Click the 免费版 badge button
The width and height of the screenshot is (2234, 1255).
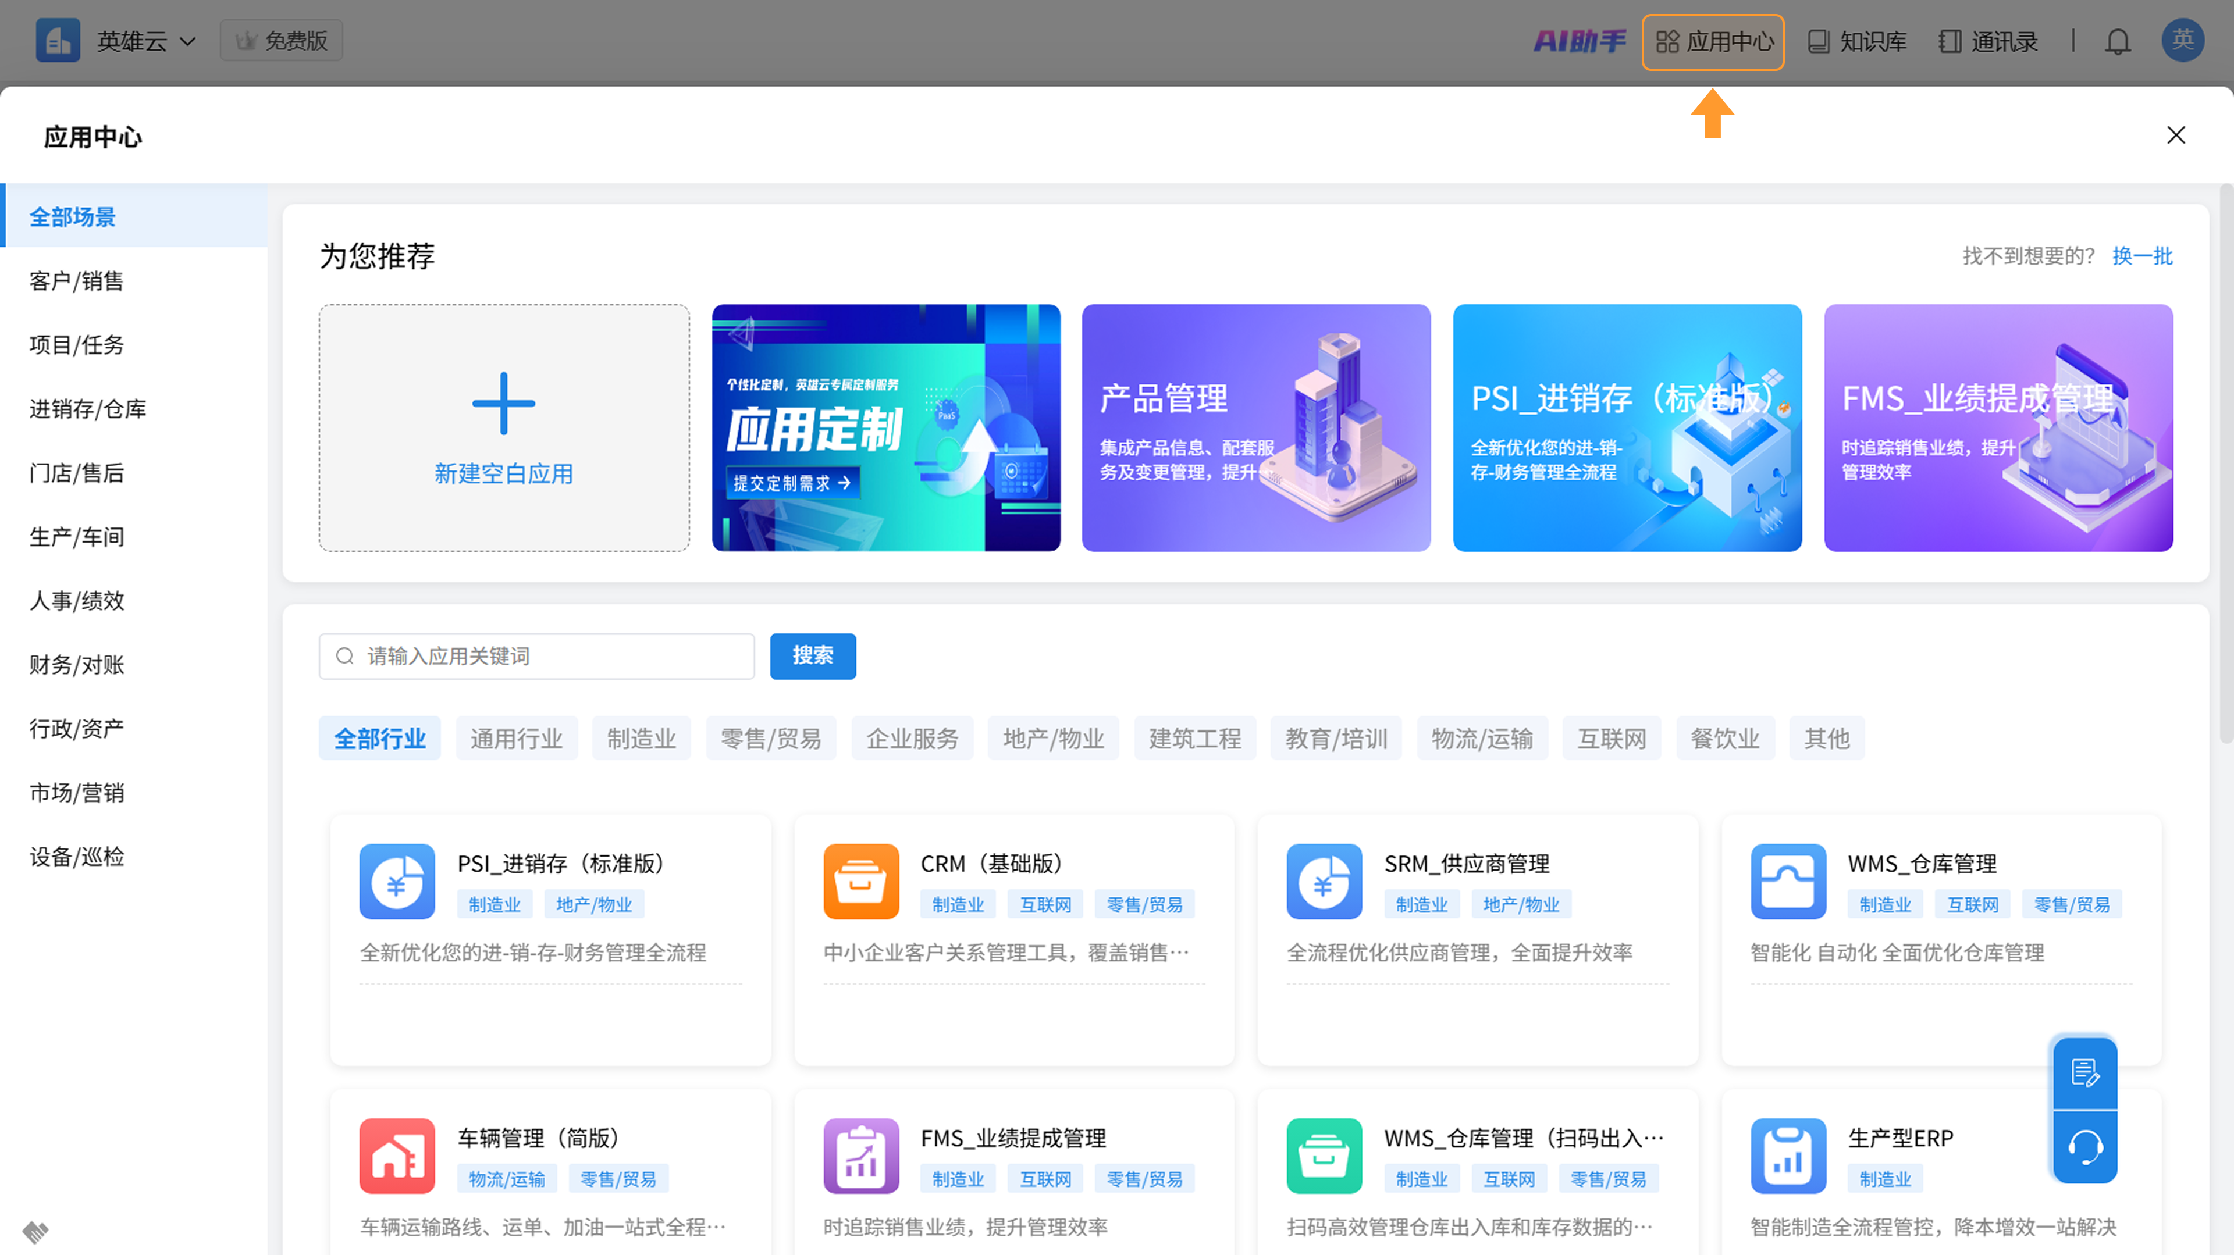point(281,41)
